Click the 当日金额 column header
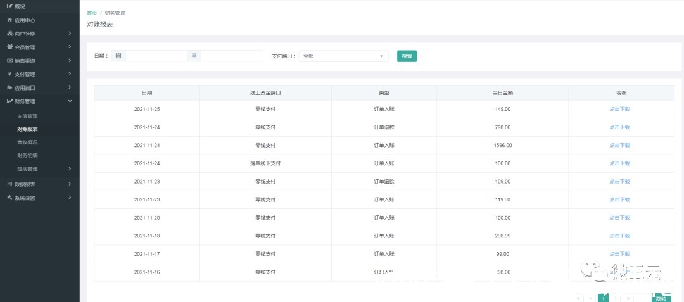The height and width of the screenshot is (302, 684). click(x=502, y=93)
